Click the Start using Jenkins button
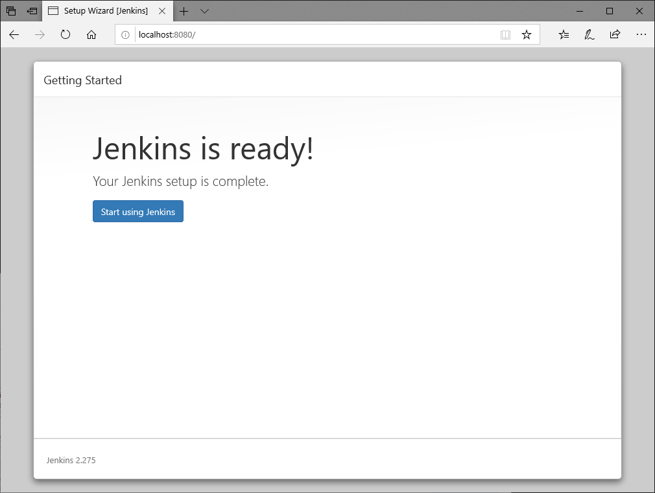 (137, 211)
